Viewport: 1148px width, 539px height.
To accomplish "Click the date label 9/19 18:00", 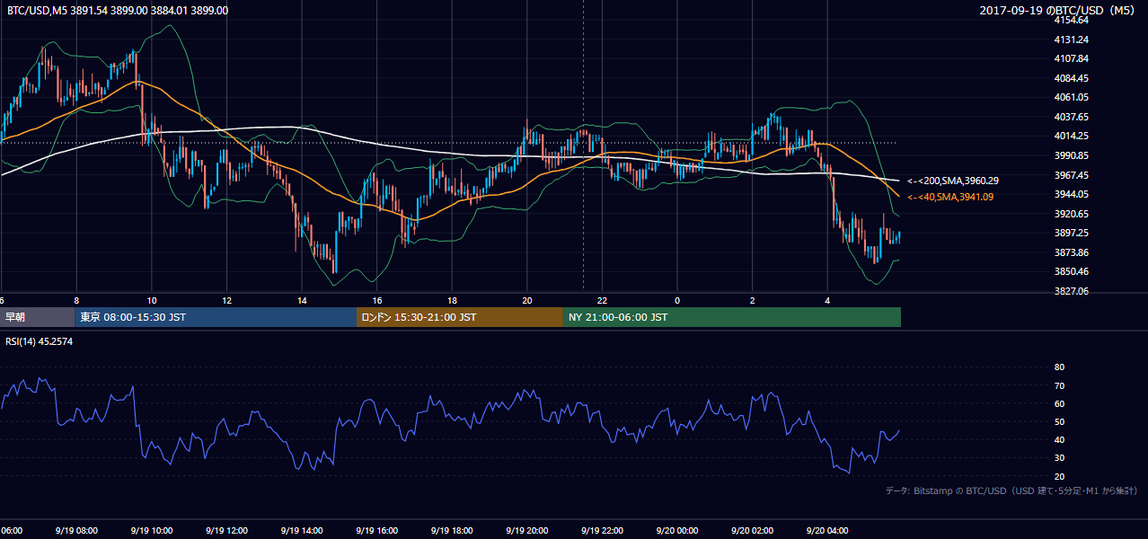I will (x=452, y=531).
